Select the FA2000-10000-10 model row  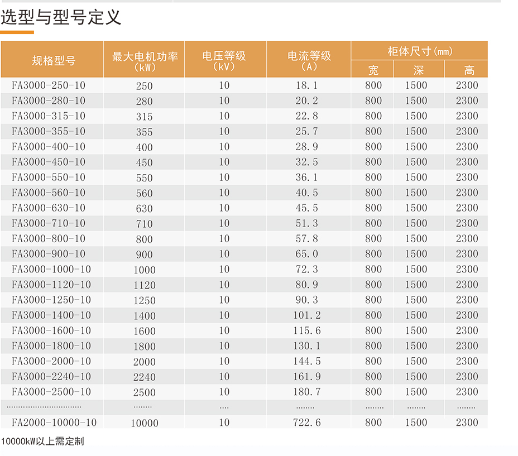coord(54,423)
